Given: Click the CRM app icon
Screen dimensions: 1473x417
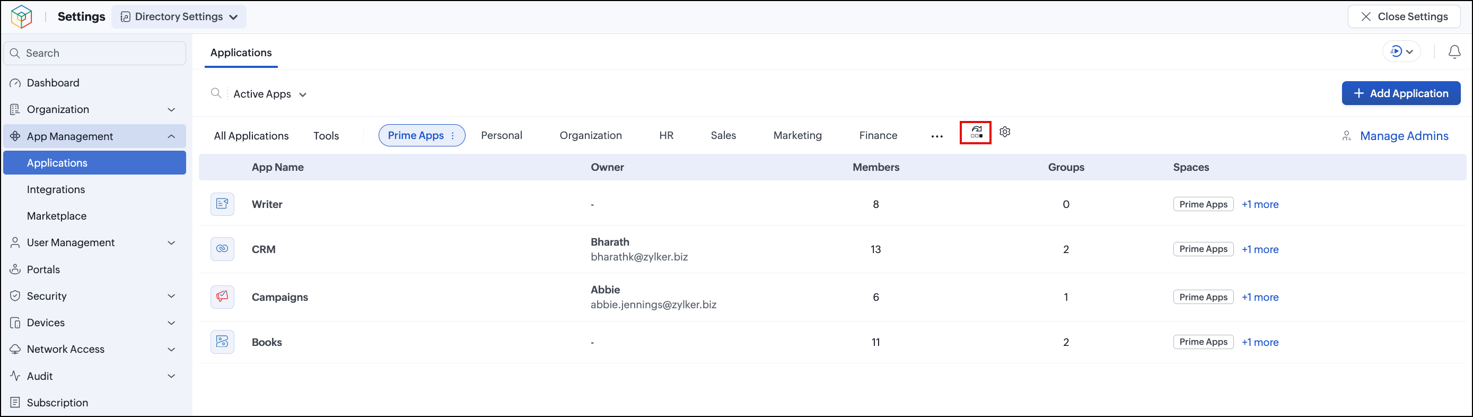Looking at the screenshot, I should pyautogui.click(x=223, y=249).
